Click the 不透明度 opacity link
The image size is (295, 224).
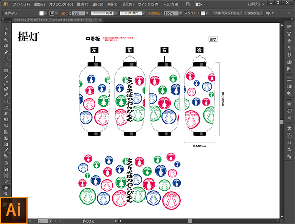(155, 13)
